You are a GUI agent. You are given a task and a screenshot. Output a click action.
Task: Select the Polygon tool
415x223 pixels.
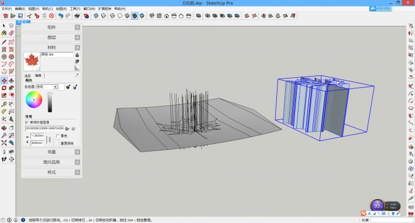11,57
